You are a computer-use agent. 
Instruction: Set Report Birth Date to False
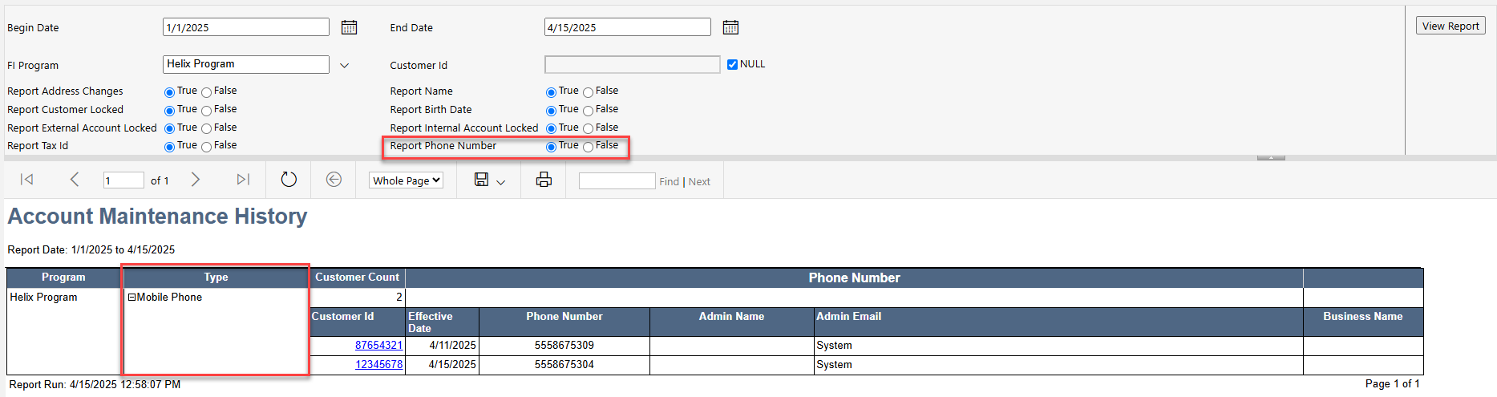(x=589, y=111)
